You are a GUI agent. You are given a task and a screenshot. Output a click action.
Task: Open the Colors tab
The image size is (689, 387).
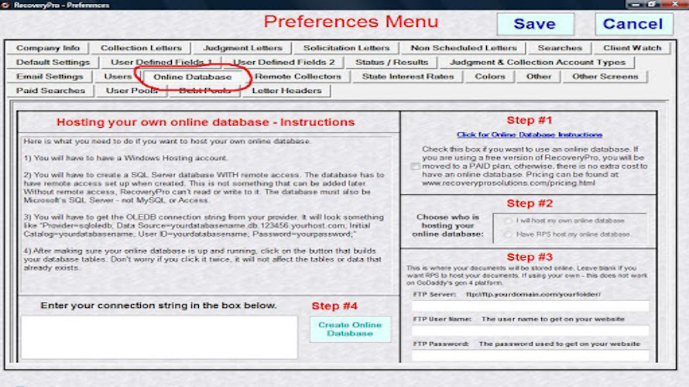tap(490, 77)
